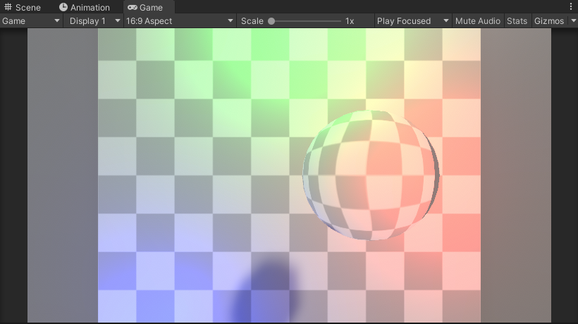Open the Play Focused dropdown
Screen dimensions: 578x324
point(412,21)
